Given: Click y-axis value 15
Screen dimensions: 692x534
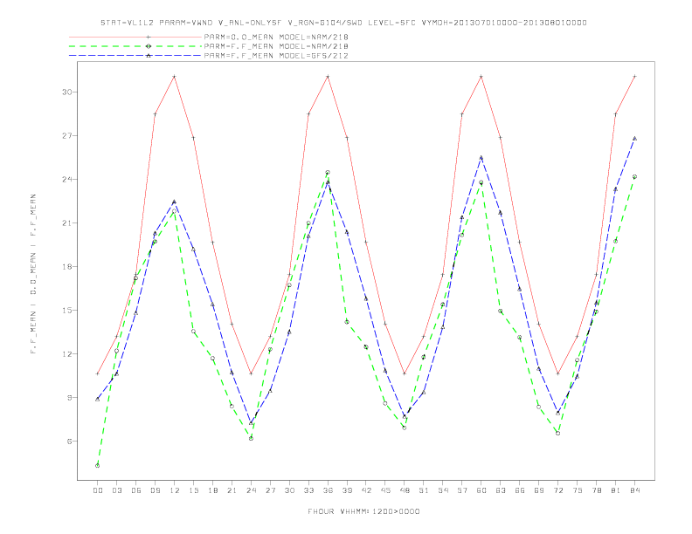Looking at the screenshot, I should 66,310.
